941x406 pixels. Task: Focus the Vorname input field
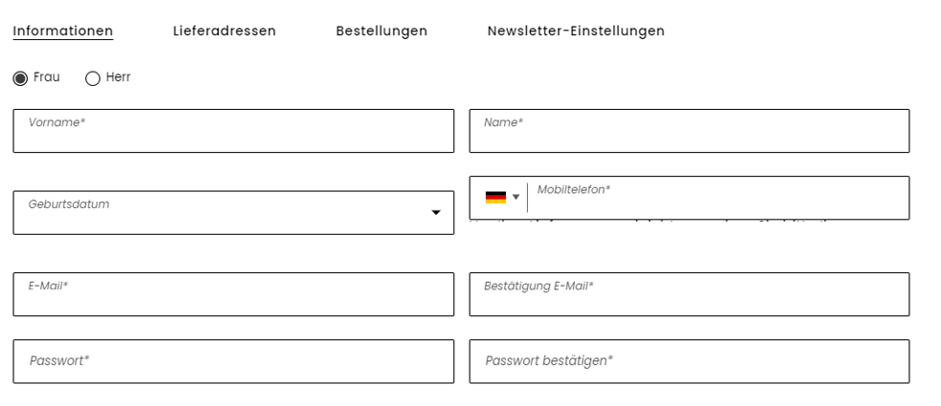tap(233, 131)
